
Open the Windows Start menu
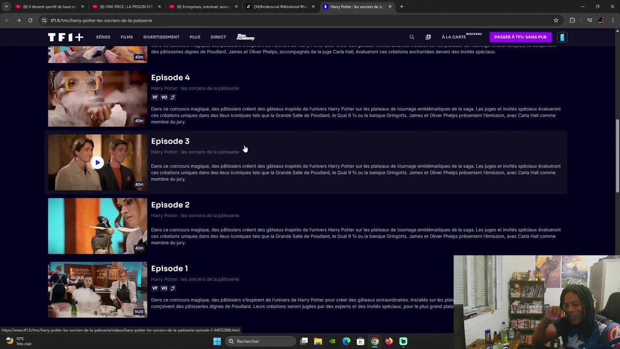tap(217, 341)
